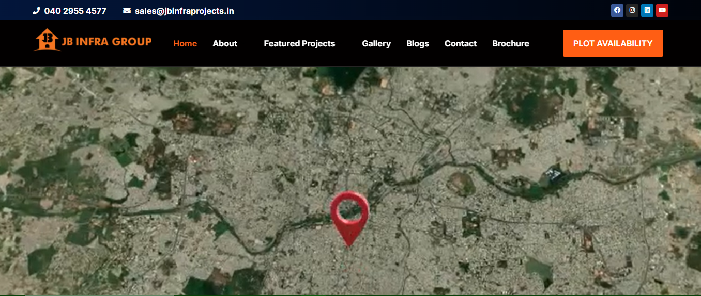Call the number 040 2955 4577

[75, 11]
